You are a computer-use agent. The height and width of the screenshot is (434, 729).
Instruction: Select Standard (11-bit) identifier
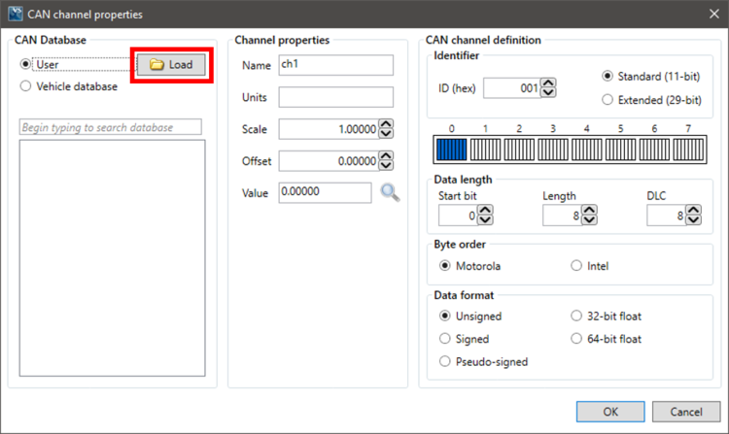607,76
